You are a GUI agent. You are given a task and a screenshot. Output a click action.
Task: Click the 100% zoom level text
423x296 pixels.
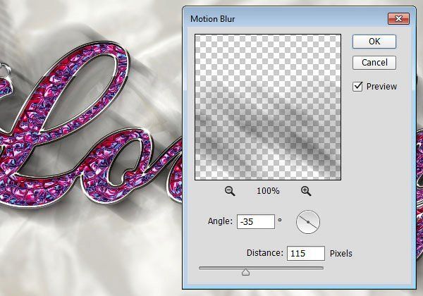click(x=268, y=191)
